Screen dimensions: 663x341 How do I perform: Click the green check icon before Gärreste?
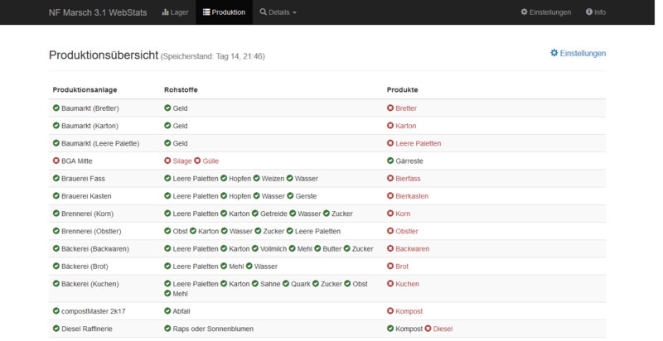[x=390, y=161]
